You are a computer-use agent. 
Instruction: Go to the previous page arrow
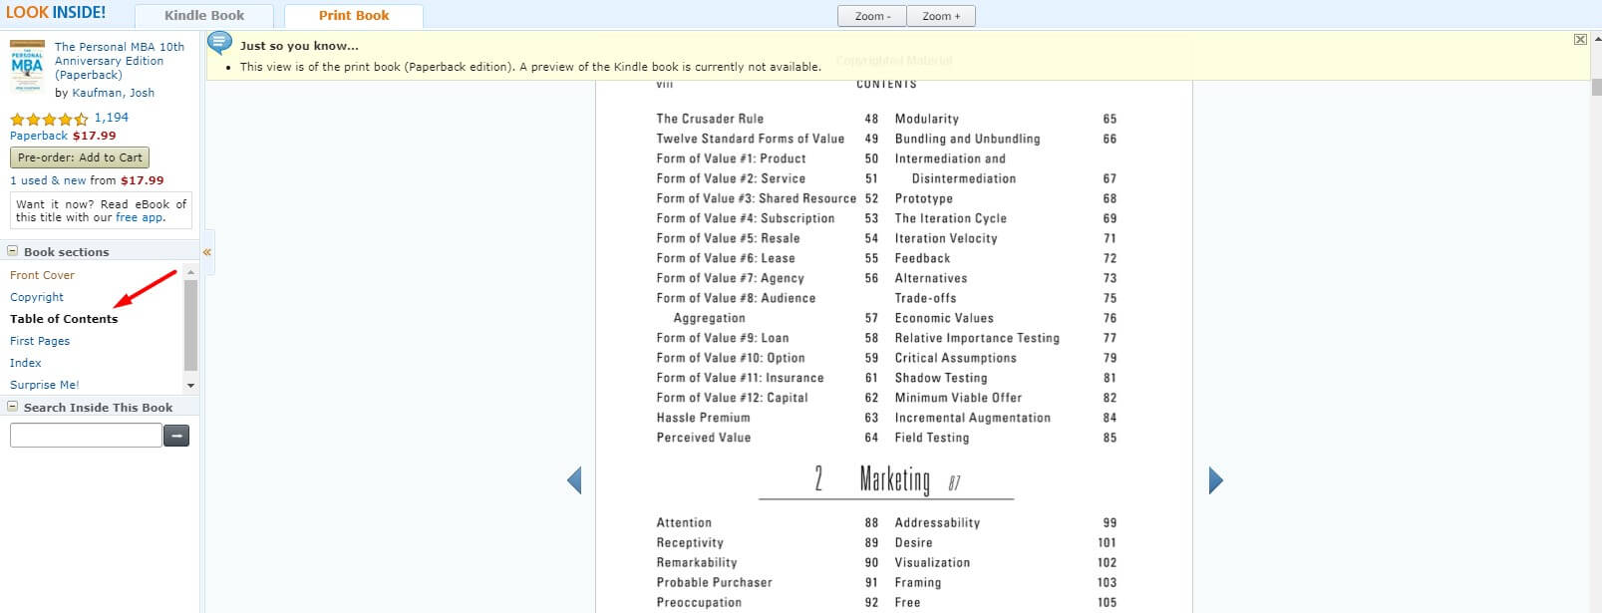574,480
